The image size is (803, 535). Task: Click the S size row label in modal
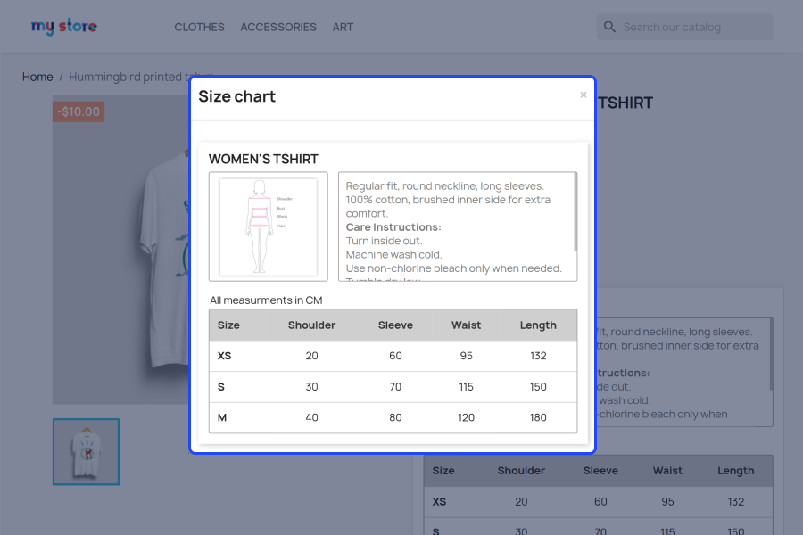[x=220, y=387]
